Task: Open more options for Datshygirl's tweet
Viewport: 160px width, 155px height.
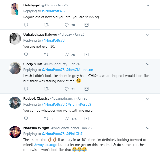Action: coord(148,5)
